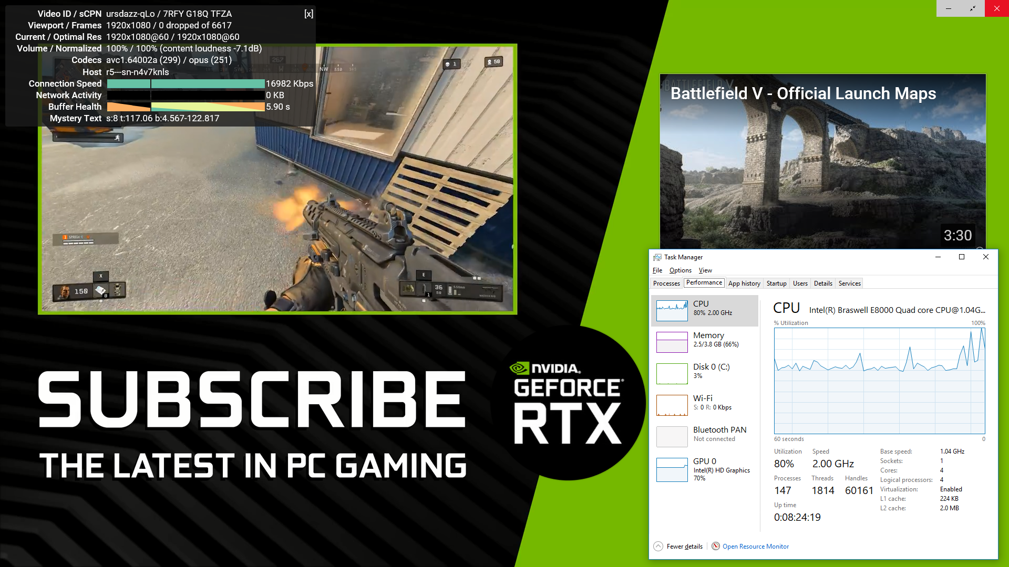Click the Task Manager title icon
Screen dimensions: 1009x567
coord(657,257)
